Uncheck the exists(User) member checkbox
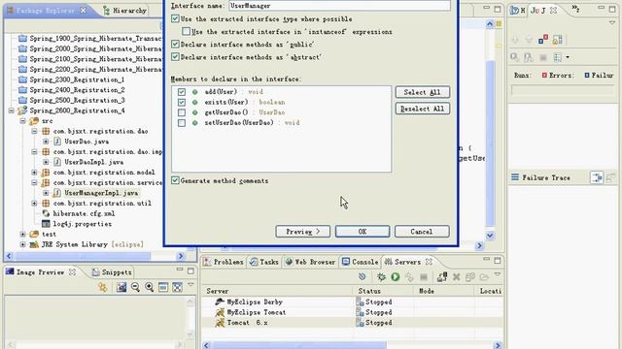This screenshot has width=622, height=349. (x=182, y=102)
